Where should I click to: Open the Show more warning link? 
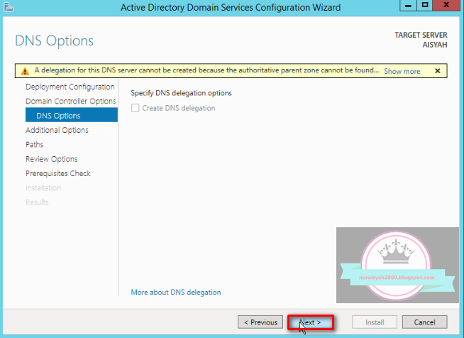tap(402, 72)
